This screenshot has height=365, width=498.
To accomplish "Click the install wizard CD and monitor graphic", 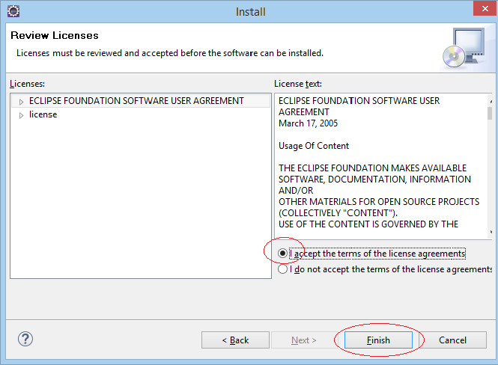I will [x=464, y=48].
